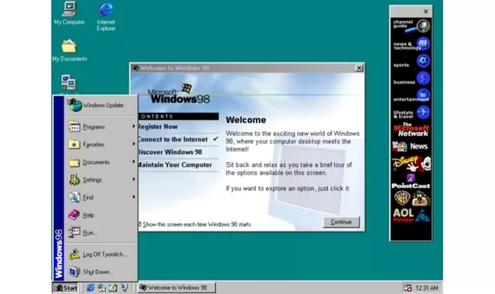Viewport: 495px width, 294px height.
Task: Open the channel guide in Channel Bar
Action: (x=411, y=26)
